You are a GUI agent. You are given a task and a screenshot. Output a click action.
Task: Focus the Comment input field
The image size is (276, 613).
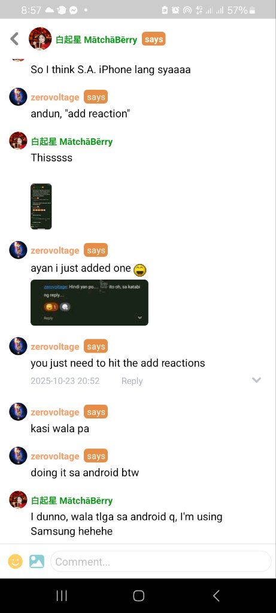coord(160,562)
